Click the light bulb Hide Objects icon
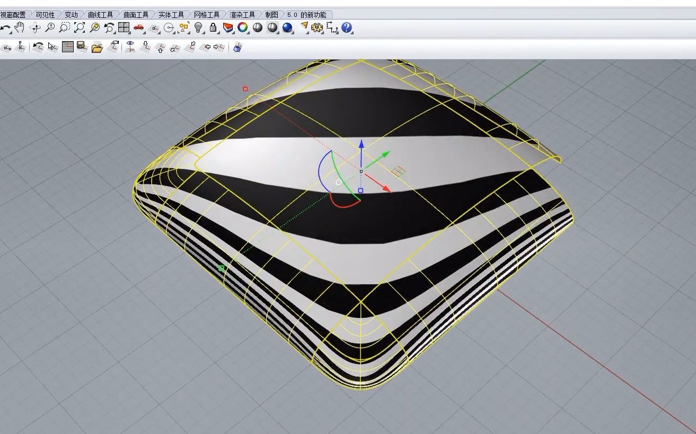 [x=199, y=28]
